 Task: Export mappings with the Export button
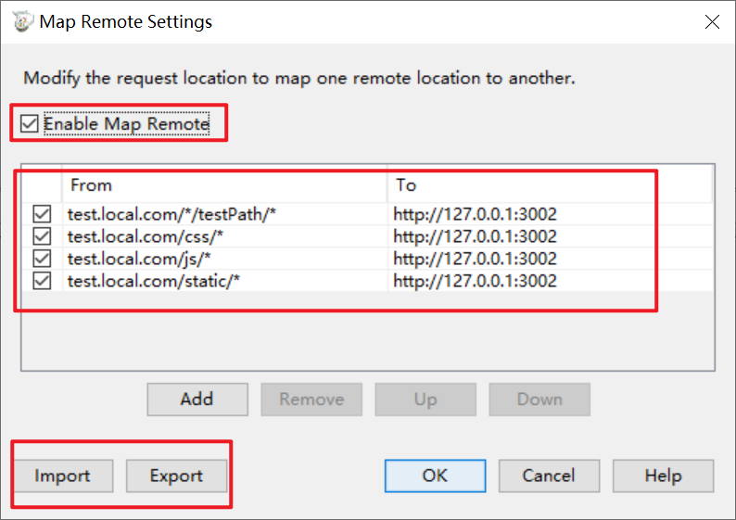tap(176, 476)
